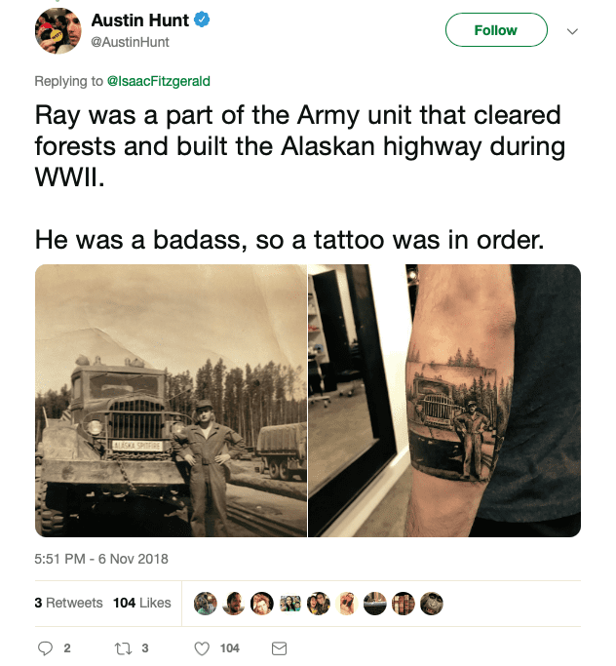Open the @IsaacFitzgerald mention link
The image size is (616, 666).
coord(158,81)
